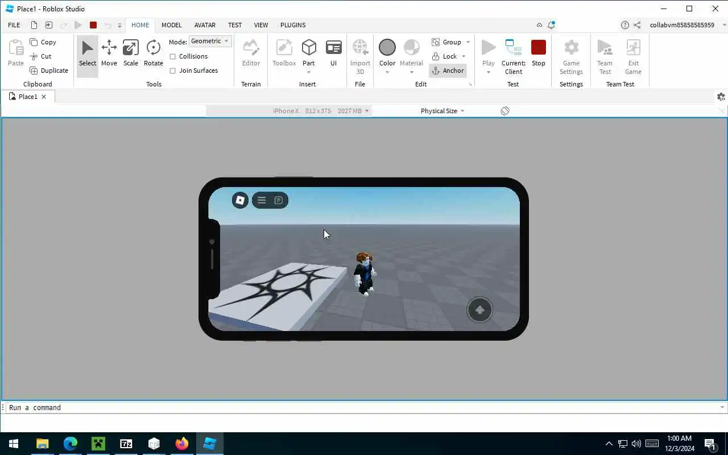
Task: Toggle the Anchor button
Action: click(x=448, y=71)
